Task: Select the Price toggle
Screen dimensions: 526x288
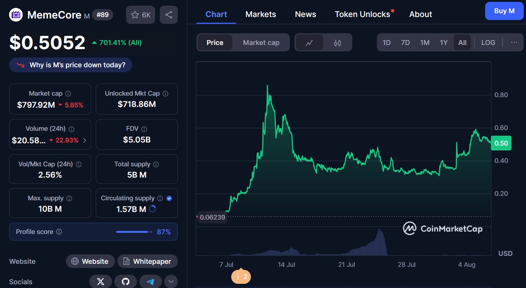Action: coord(215,43)
